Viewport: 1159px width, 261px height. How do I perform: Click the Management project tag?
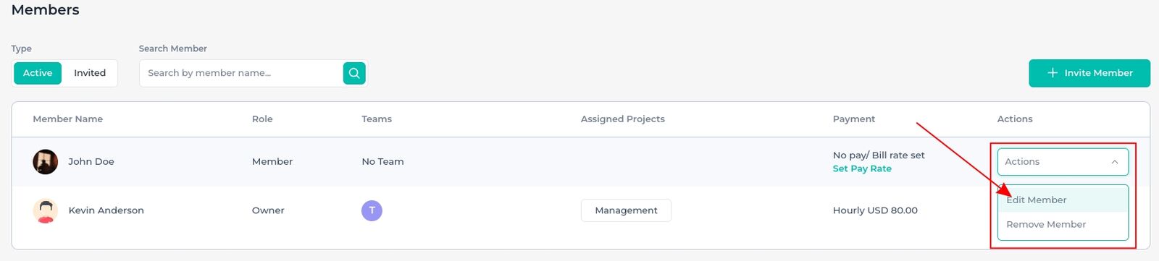[x=626, y=210]
